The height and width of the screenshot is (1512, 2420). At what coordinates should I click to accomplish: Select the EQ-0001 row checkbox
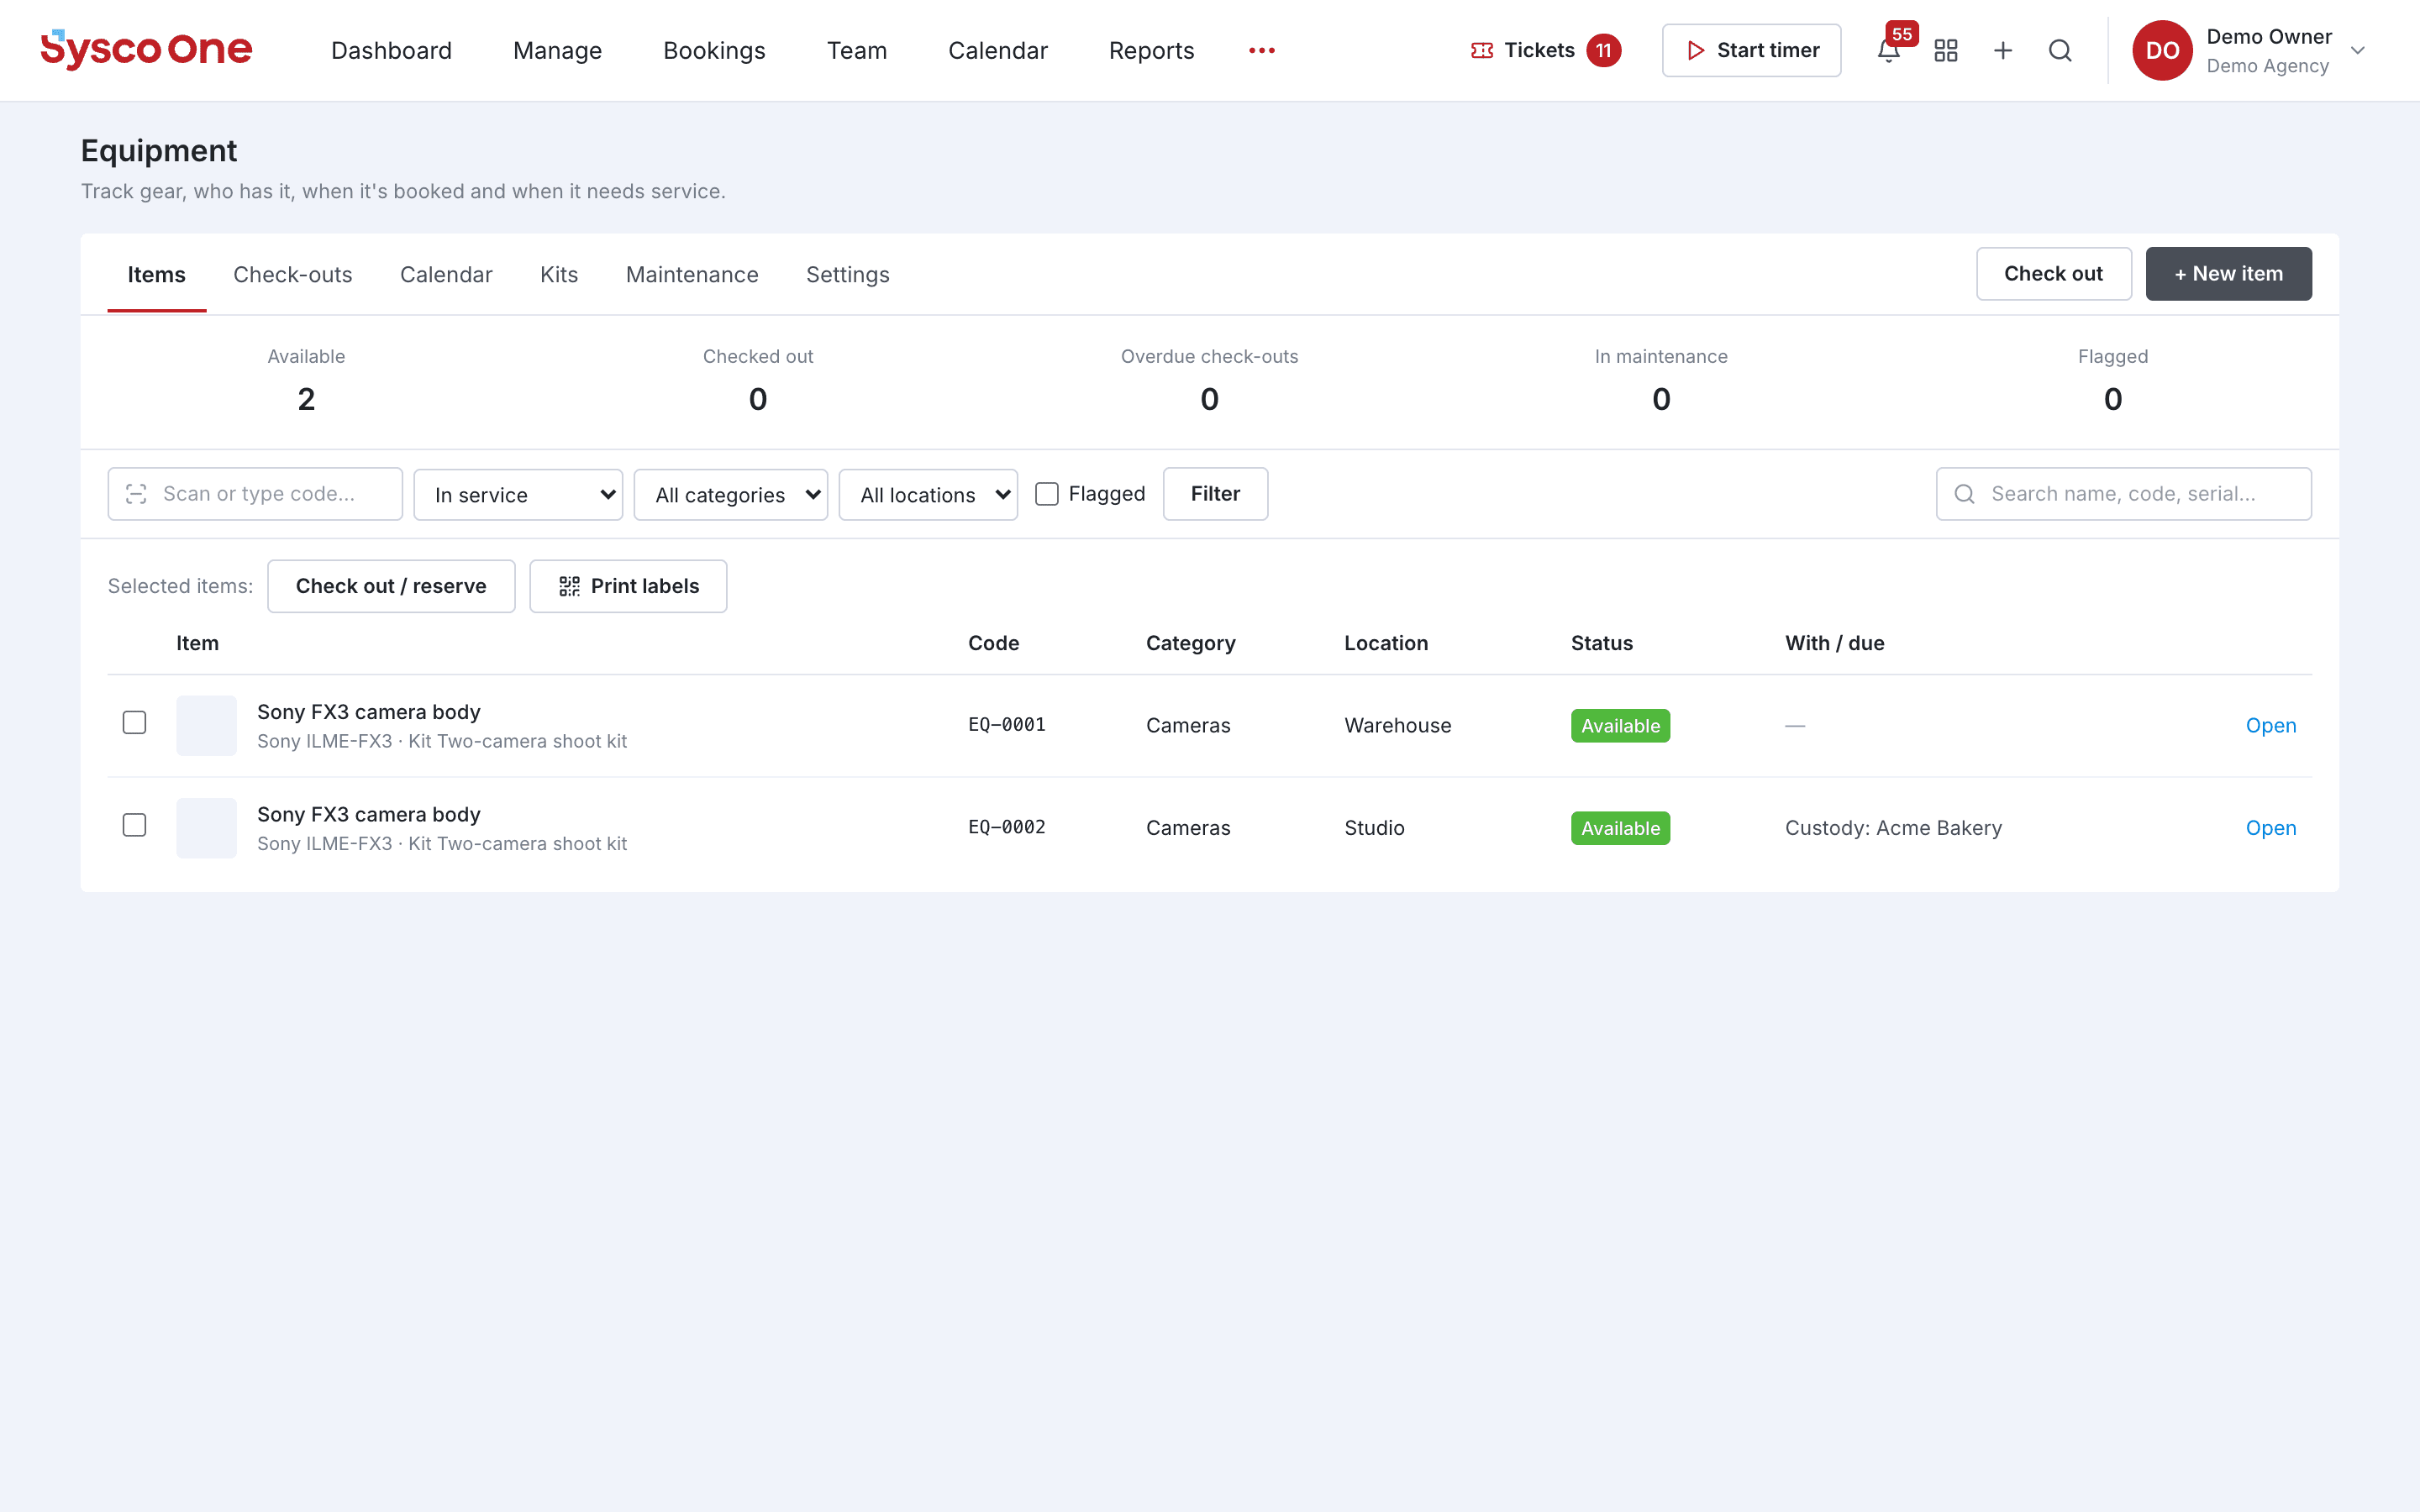(x=134, y=722)
